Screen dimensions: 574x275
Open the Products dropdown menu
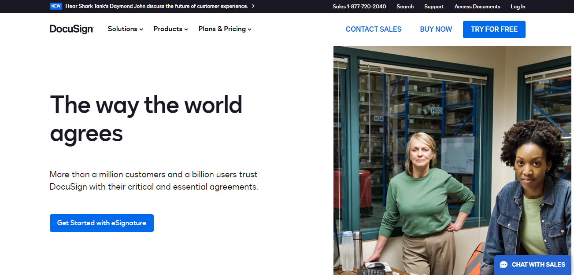[170, 29]
